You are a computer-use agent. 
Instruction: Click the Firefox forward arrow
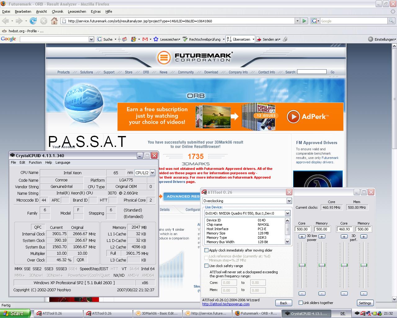point(19,21)
